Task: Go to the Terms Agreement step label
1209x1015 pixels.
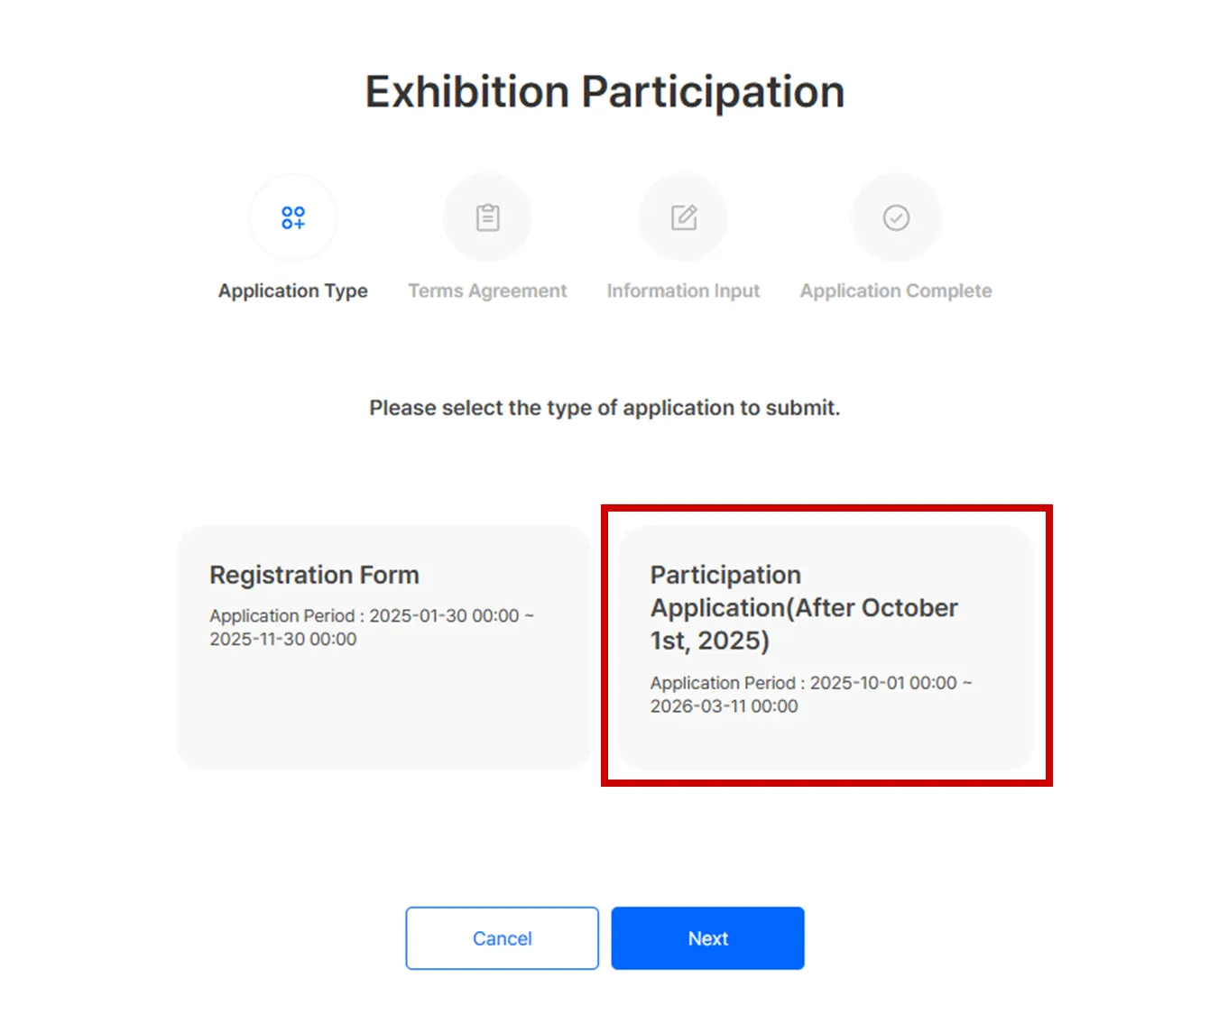Action: (x=487, y=291)
